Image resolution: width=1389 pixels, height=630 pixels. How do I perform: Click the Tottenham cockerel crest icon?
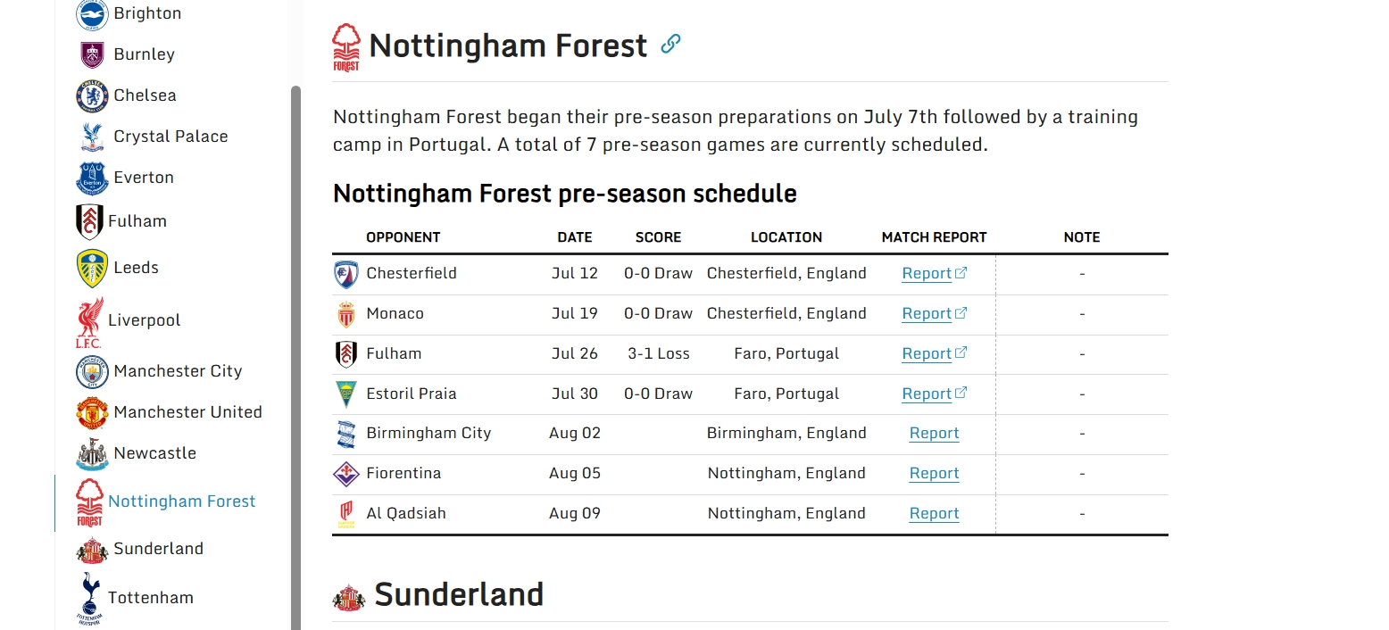point(89,598)
